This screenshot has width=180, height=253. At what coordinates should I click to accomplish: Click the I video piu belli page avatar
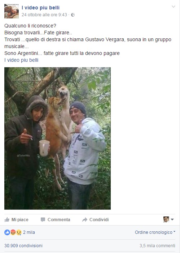point(12,11)
